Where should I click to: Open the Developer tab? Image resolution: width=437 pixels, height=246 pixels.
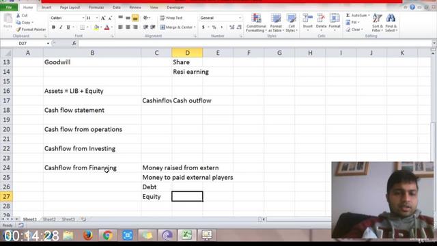coord(175,8)
